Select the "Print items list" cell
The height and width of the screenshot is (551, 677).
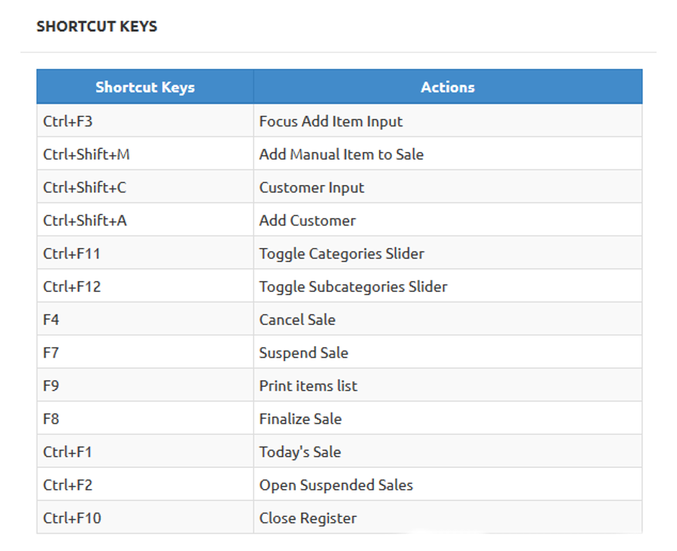coord(308,386)
